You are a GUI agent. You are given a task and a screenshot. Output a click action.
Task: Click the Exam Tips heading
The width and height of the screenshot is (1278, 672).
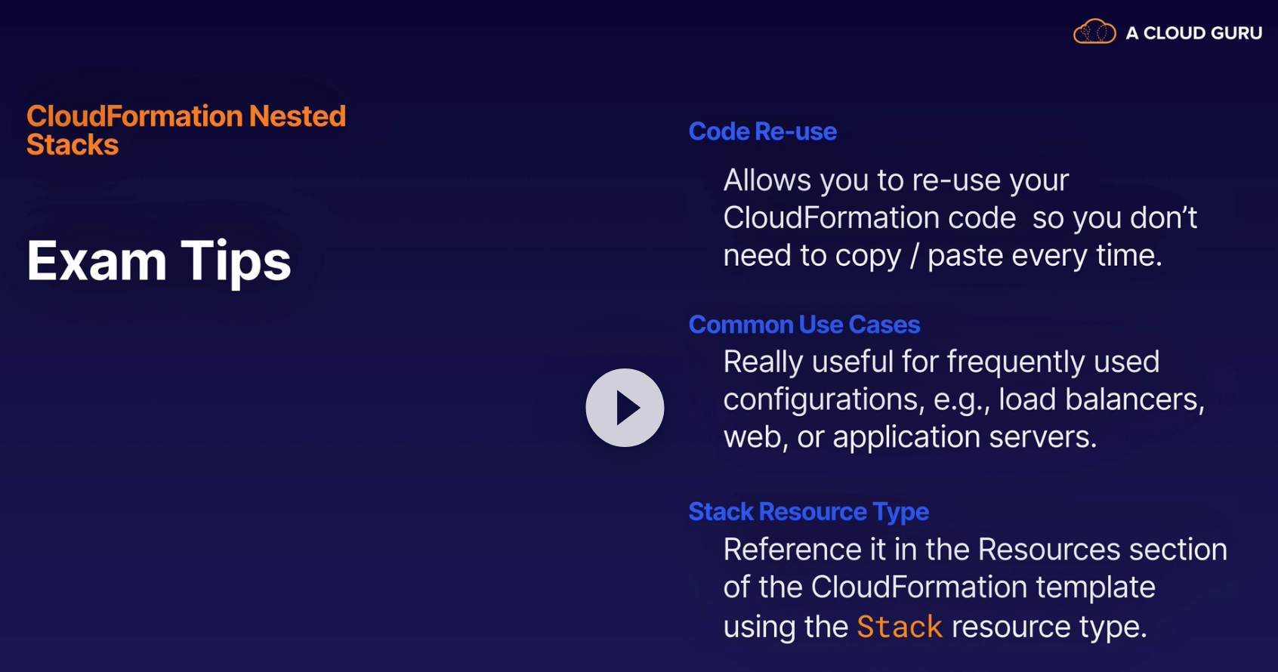[x=159, y=261]
